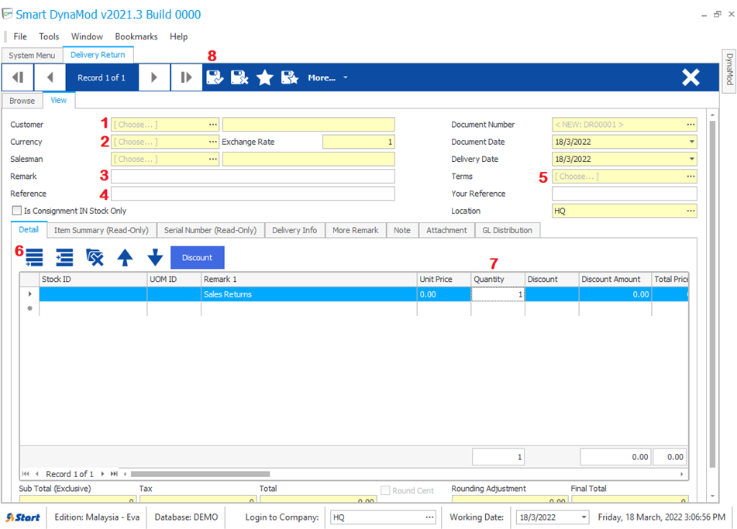Switch to the Delivery Info tab
The image size is (737, 529).
(294, 230)
